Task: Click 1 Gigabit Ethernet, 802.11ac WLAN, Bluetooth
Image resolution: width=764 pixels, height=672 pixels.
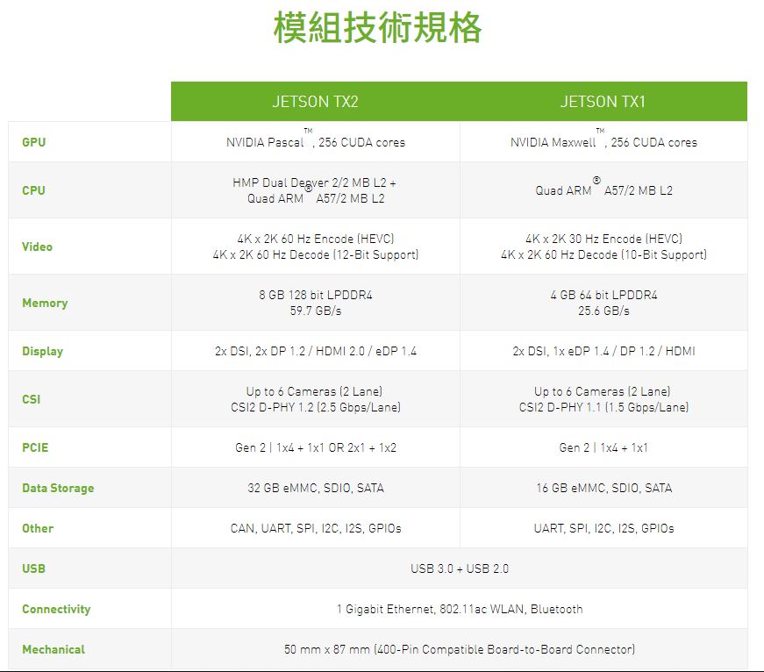Action: [460, 609]
